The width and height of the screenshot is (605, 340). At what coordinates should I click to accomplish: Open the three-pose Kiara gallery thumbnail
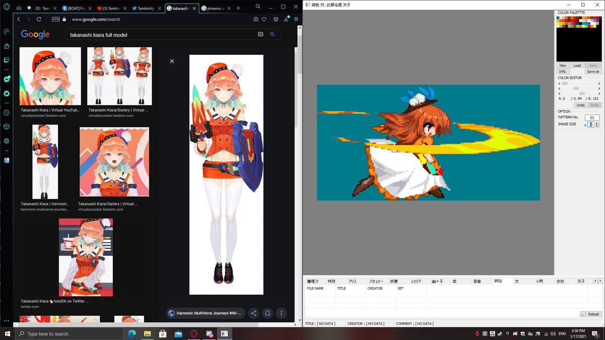(119, 76)
